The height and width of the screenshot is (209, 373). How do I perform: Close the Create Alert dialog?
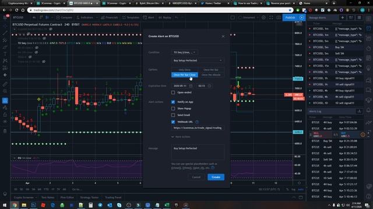[x=223, y=36]
